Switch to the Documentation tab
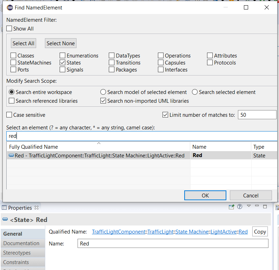The width and height of the screenshot is (279, 270). point(21,243)
